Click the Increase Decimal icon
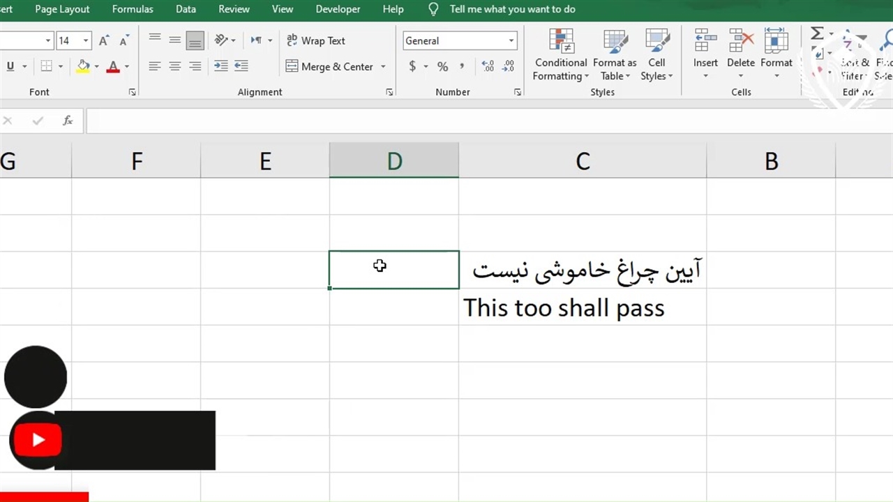This screenshot has height=502, width=893. pyautogui.click(x=488, y=66)
